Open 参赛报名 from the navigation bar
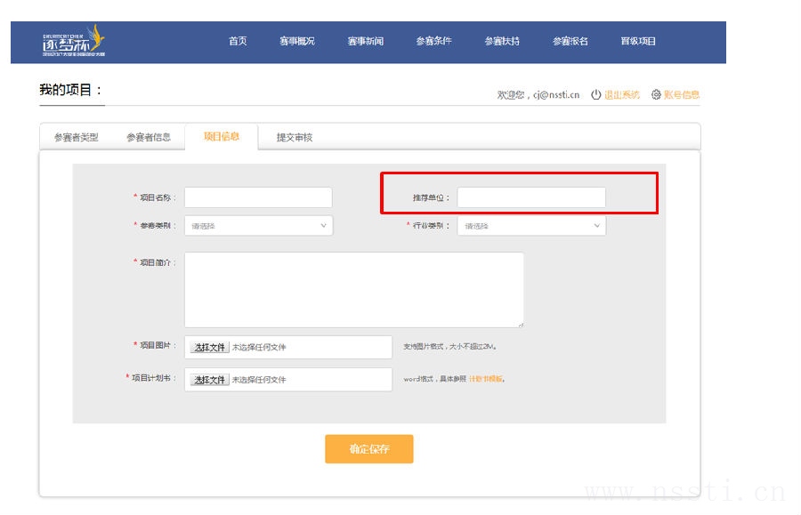This screenshot has width=801, height=515. point(570,41)
